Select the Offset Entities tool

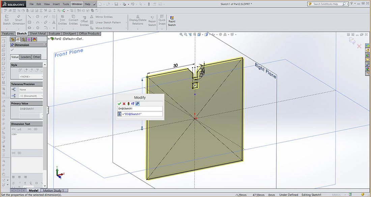pos(84,21)
